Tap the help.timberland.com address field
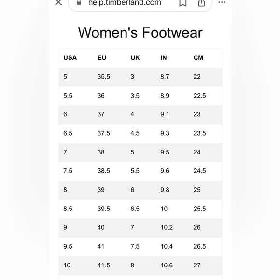Image resolution: width=280 pixels, height=280 pixels. pos(140,3)
